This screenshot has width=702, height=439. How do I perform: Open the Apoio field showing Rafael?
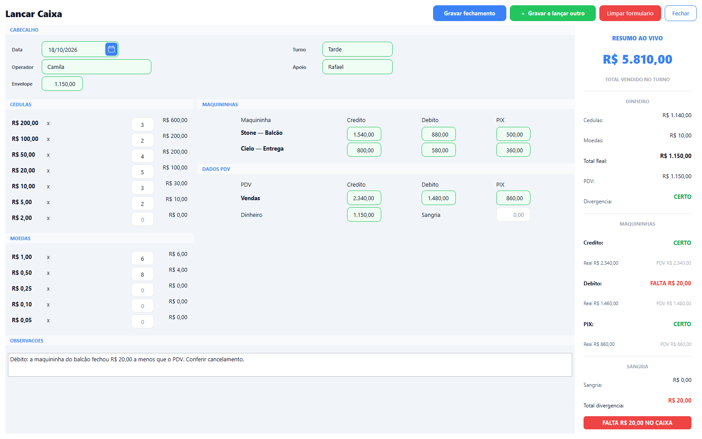[358, 67]
